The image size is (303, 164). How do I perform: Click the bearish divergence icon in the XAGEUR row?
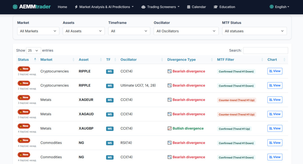(x=169, y=100)
